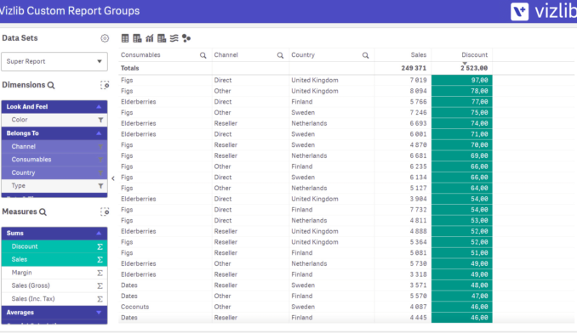Enable the Sales (Inc. Tax) measure
577x333 pixels.
tap(54, 299)
